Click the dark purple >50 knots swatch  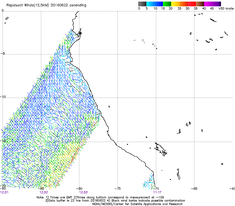pyautogui.click(x=220, y=4)
